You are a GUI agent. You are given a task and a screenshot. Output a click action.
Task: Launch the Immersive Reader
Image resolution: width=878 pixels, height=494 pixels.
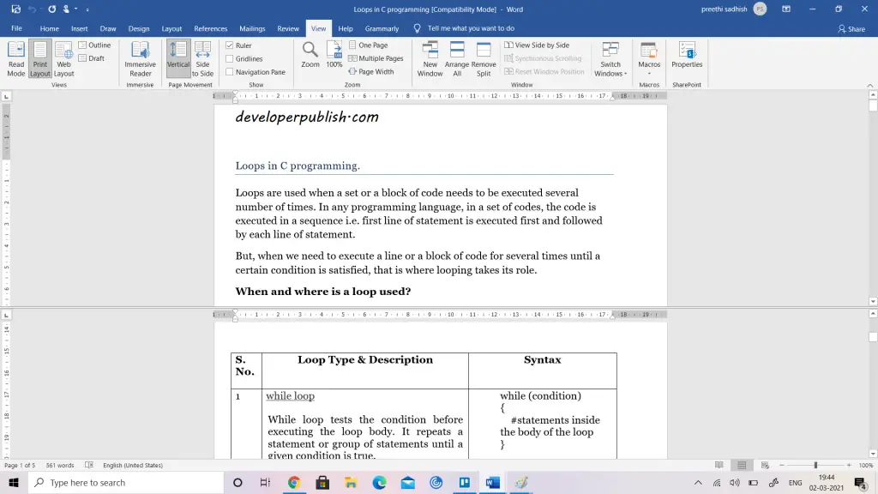point(140,59)
